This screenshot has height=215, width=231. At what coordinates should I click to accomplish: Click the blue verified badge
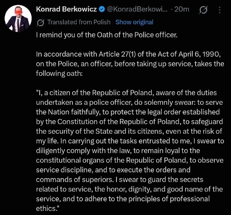[102, 10]
